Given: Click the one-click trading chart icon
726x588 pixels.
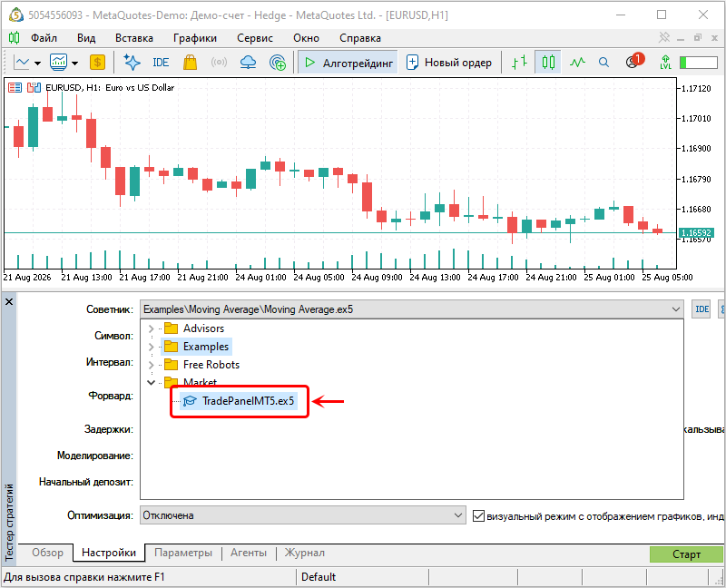Looking at the screenshot, I should pos(34,87).
